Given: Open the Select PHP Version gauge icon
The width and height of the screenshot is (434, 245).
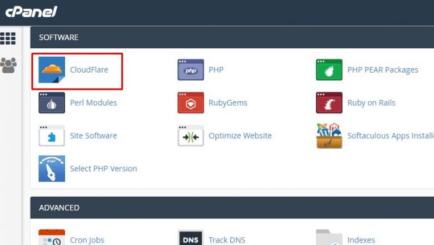Looking at the screenshot, I should (52, 169).
